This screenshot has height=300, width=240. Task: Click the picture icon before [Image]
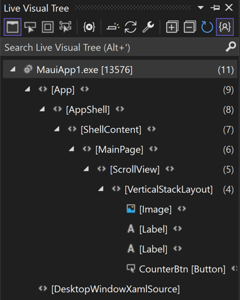(131, 208)
